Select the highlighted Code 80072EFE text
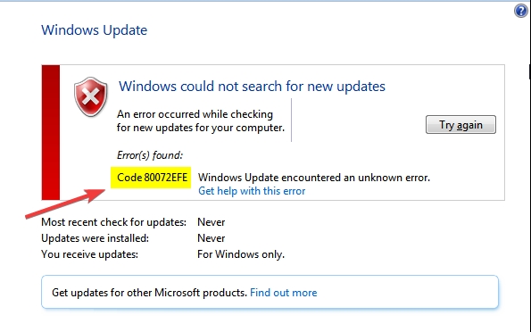This screenshot has width=531, height=332. pyautogui.click(x=151, y=178)
